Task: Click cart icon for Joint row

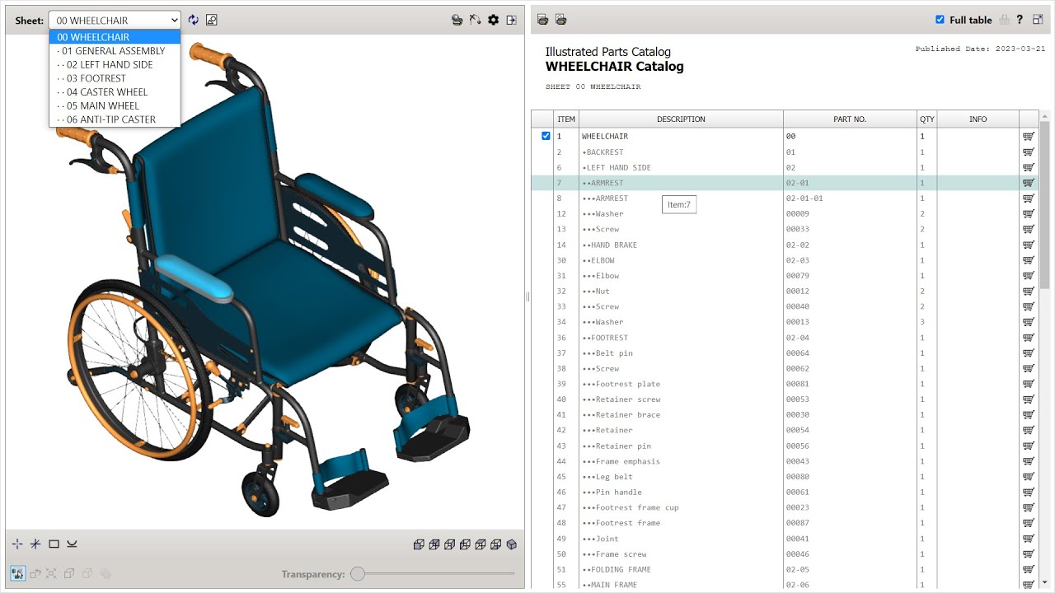Action: point(1029,539)
